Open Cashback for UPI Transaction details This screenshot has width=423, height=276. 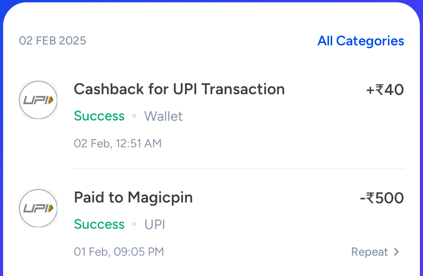tap(179, 90)
